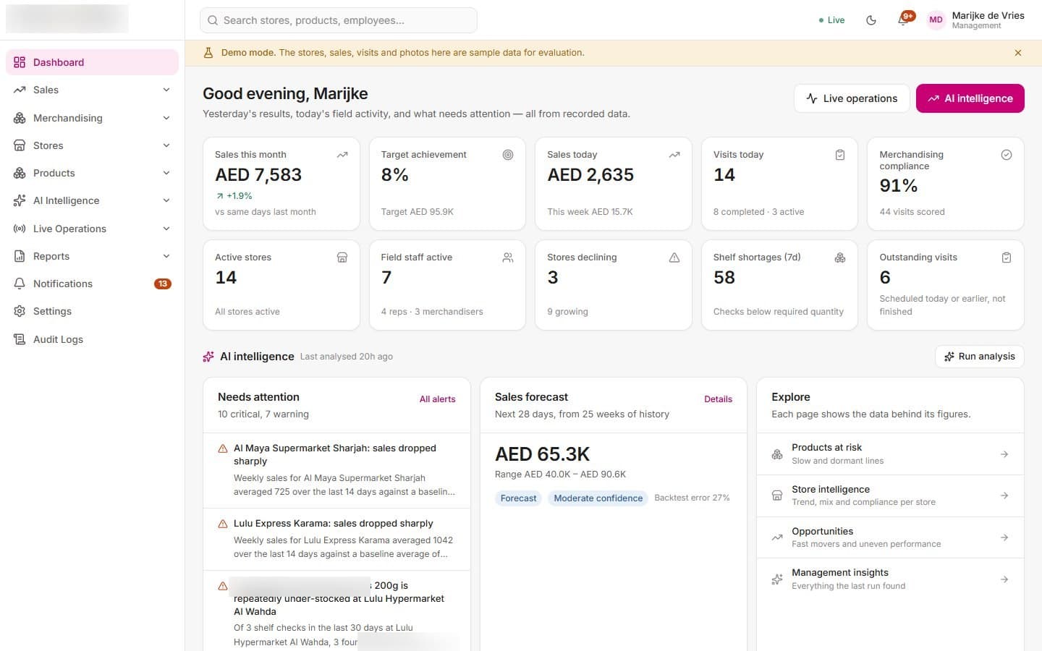Screen dimensions: 1042x651
Task: Click the Sales trend icon in sidebar
Action: [x=20, y=90]
